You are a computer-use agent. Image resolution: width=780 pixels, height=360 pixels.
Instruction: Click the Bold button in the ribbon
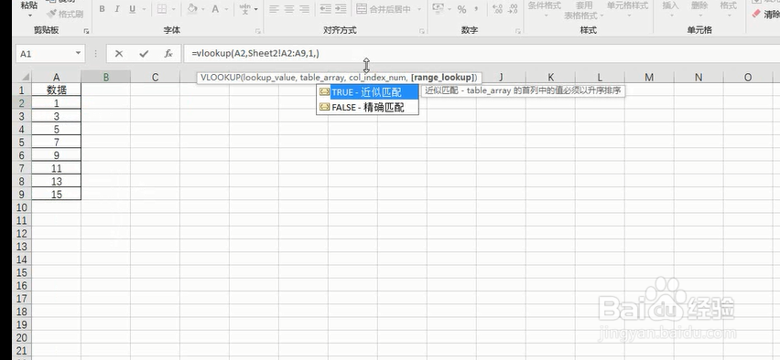(x=102, y=9)
